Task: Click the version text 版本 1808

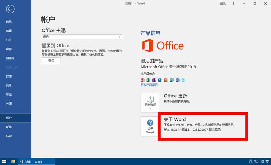Action: tap(192, 130)
